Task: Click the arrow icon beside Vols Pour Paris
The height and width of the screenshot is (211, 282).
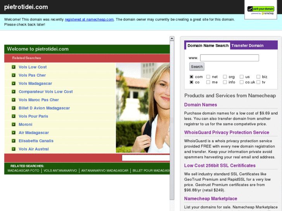Action: pos(14,116)
